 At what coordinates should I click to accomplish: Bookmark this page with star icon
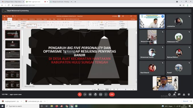[x=184, y=5]
